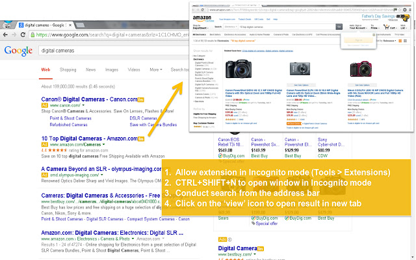Open the Electronics search category dropdown
Screen dimensions: 416x260
point(231,27)
